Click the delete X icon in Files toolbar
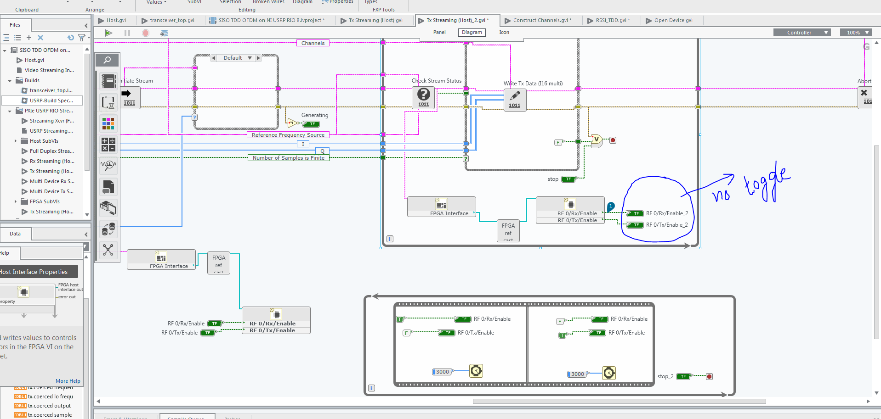This screenshot has height=419, width=881. tap(40, 38)
